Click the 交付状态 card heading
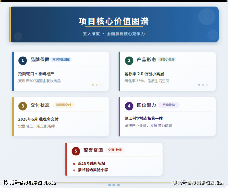Viewport: 228px width, 188px height. coord(40,105)
